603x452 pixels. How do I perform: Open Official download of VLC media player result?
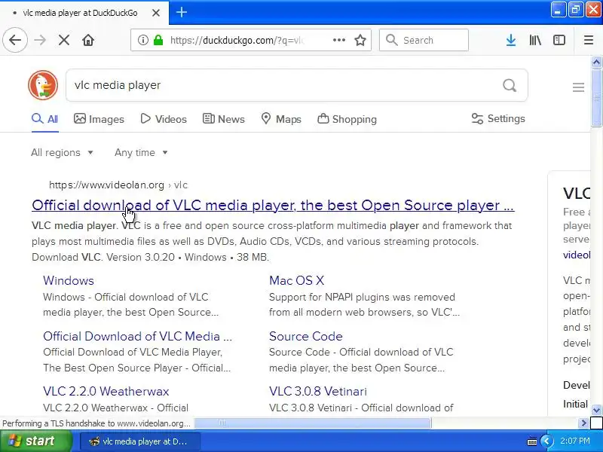pos(273,205)
